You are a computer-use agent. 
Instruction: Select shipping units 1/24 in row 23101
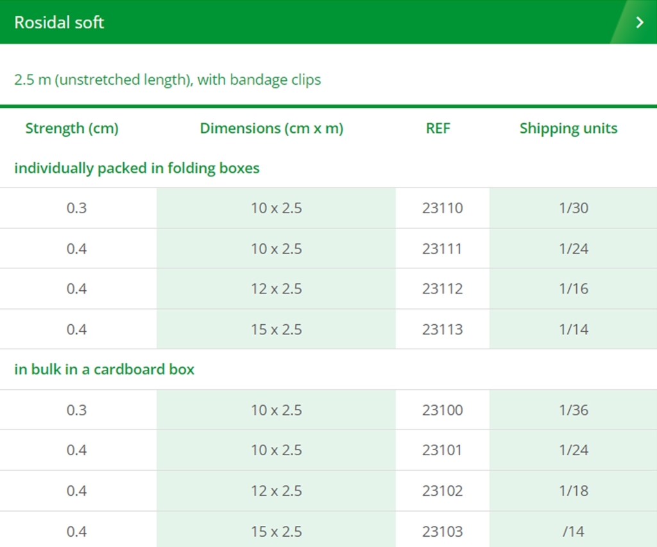point(574,450)
